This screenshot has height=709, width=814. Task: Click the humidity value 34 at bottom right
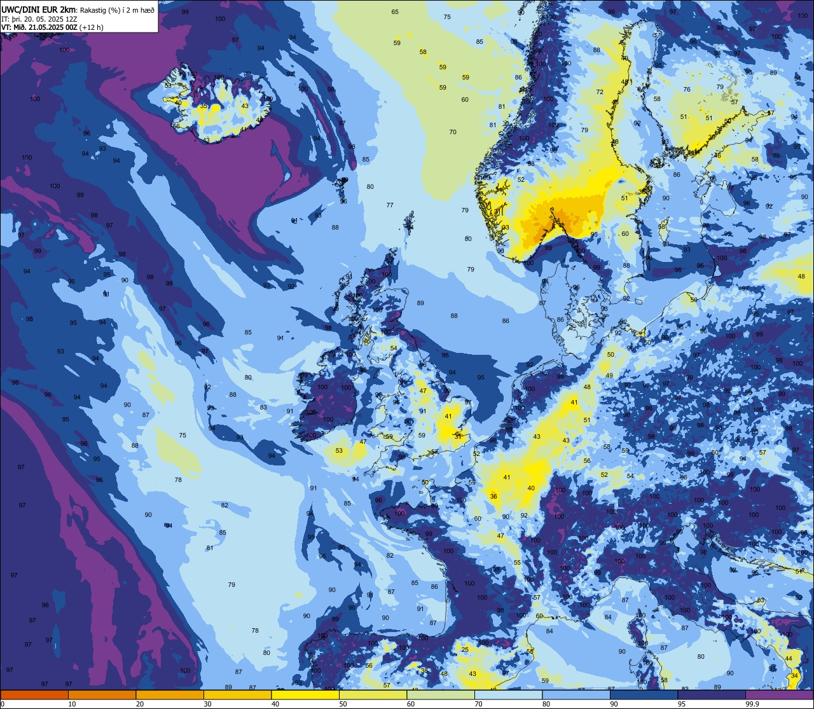tap(794, 675)
